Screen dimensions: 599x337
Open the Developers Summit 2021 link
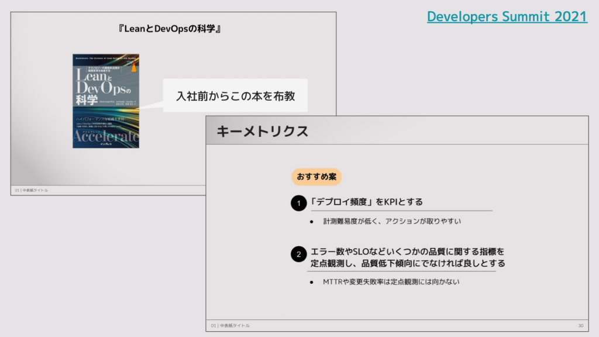[x=507, y=17]
